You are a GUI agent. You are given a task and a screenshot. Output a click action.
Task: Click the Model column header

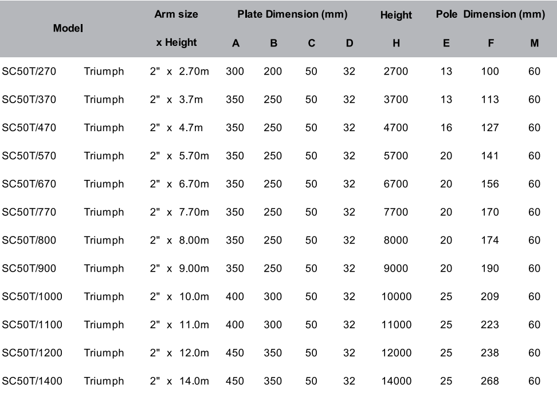68,28
